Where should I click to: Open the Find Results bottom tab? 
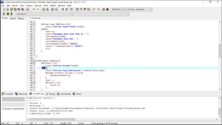(x=64, y=94)
